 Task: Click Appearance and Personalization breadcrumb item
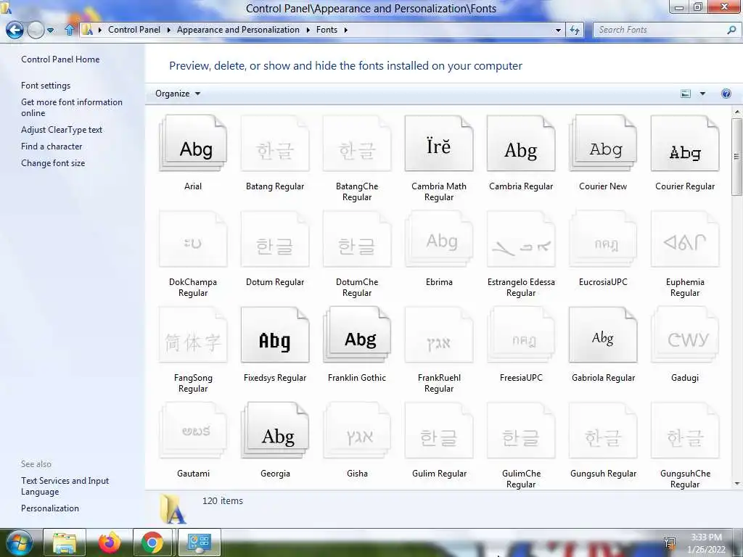click(x=238, y=30)
